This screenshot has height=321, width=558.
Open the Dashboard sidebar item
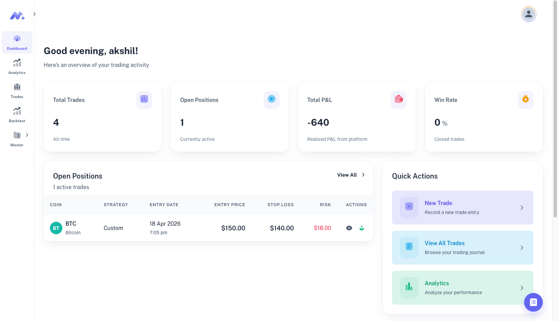(x=17, y=42)
